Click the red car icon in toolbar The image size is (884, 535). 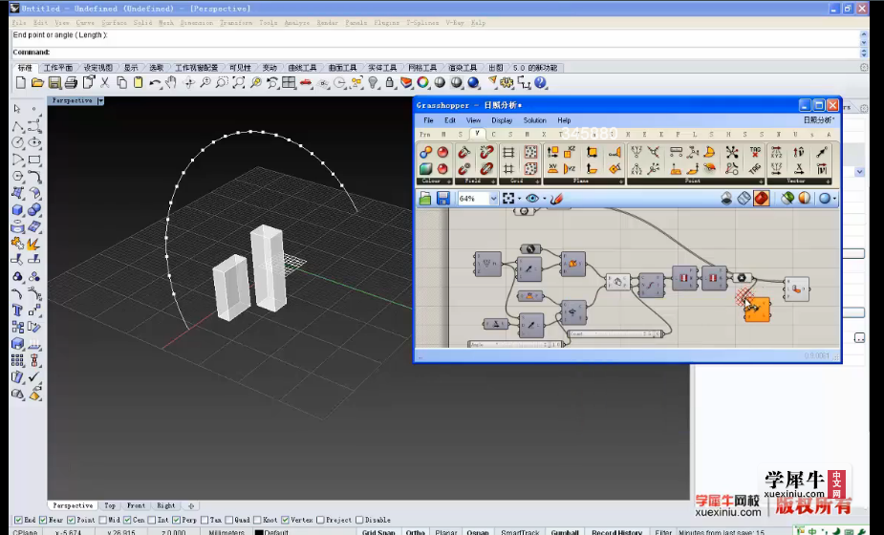click(306, 83)
